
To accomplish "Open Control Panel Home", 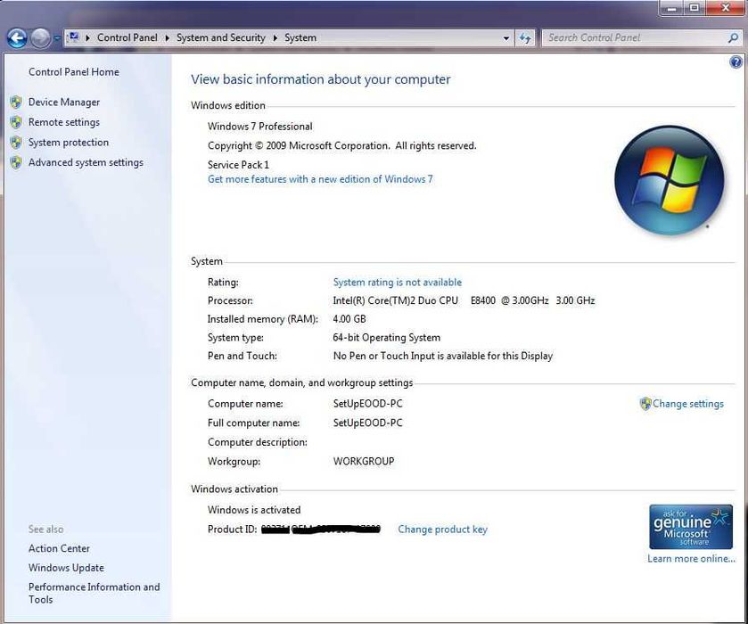I will (73, 72).
